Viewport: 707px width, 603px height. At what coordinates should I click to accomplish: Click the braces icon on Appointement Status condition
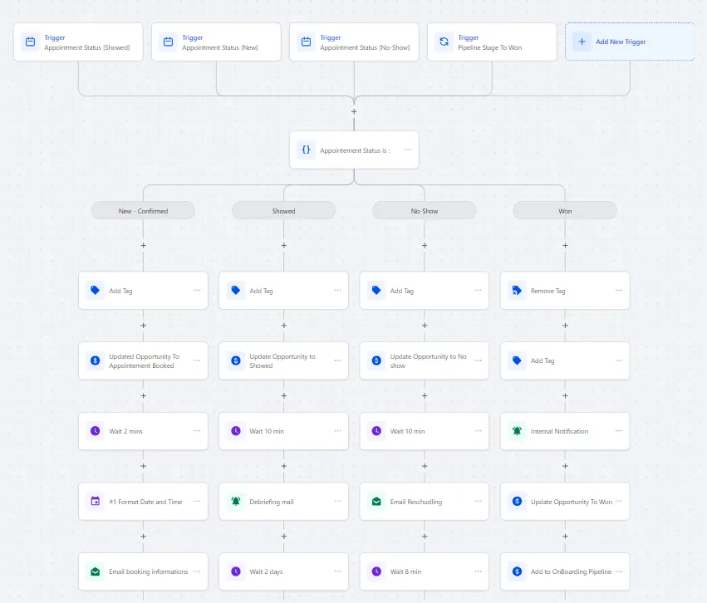[307, 150]
